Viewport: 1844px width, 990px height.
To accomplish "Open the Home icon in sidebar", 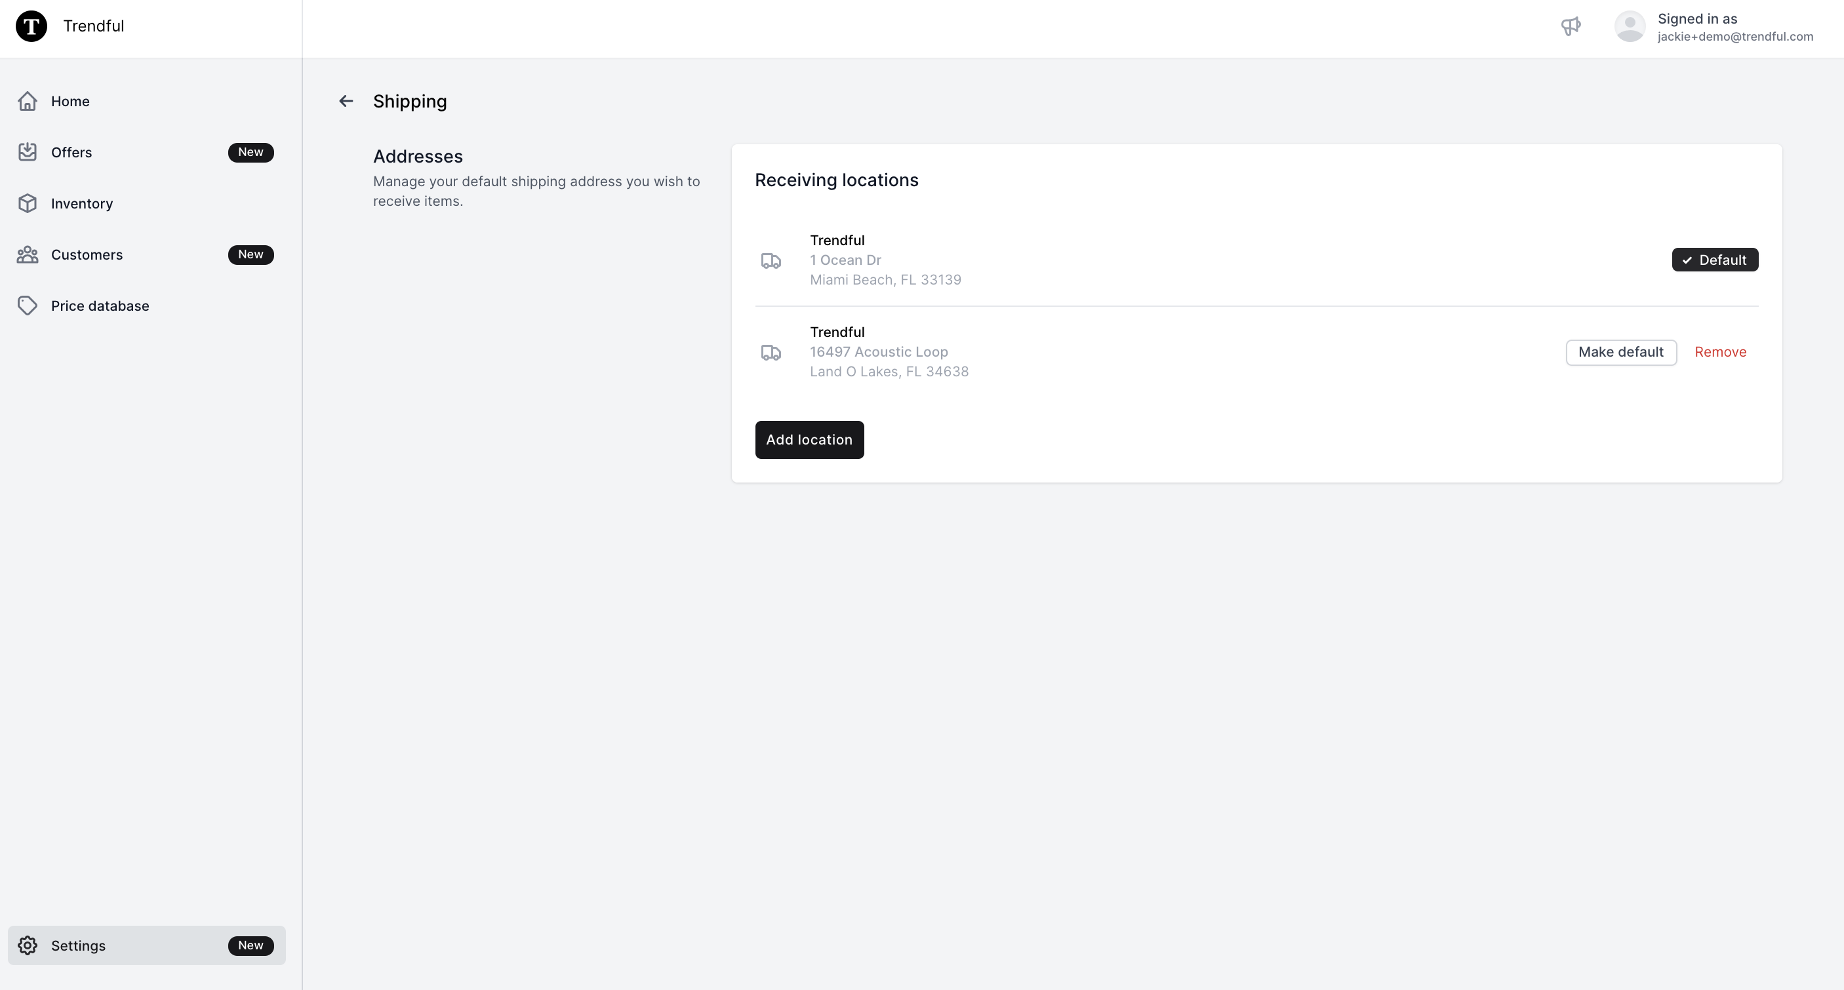I will coord(27,101).
